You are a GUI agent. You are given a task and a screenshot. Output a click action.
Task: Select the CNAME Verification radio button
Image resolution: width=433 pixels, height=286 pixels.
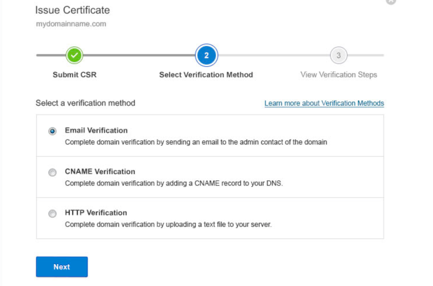coord(52,172)
